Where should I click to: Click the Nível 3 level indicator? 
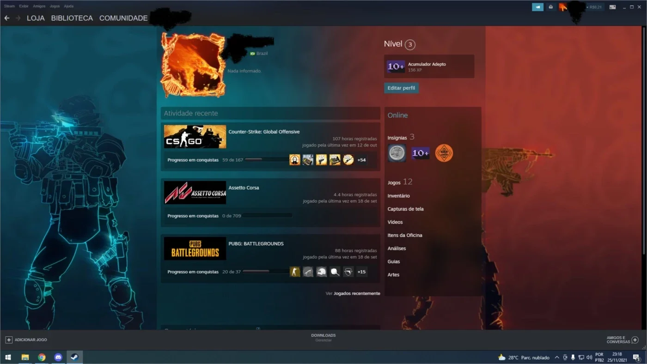click(400, 44)
